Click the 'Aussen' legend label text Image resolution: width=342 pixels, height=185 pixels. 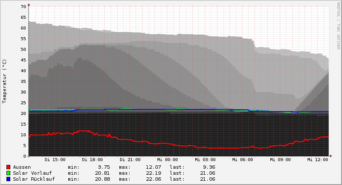(x=22, y=167)
